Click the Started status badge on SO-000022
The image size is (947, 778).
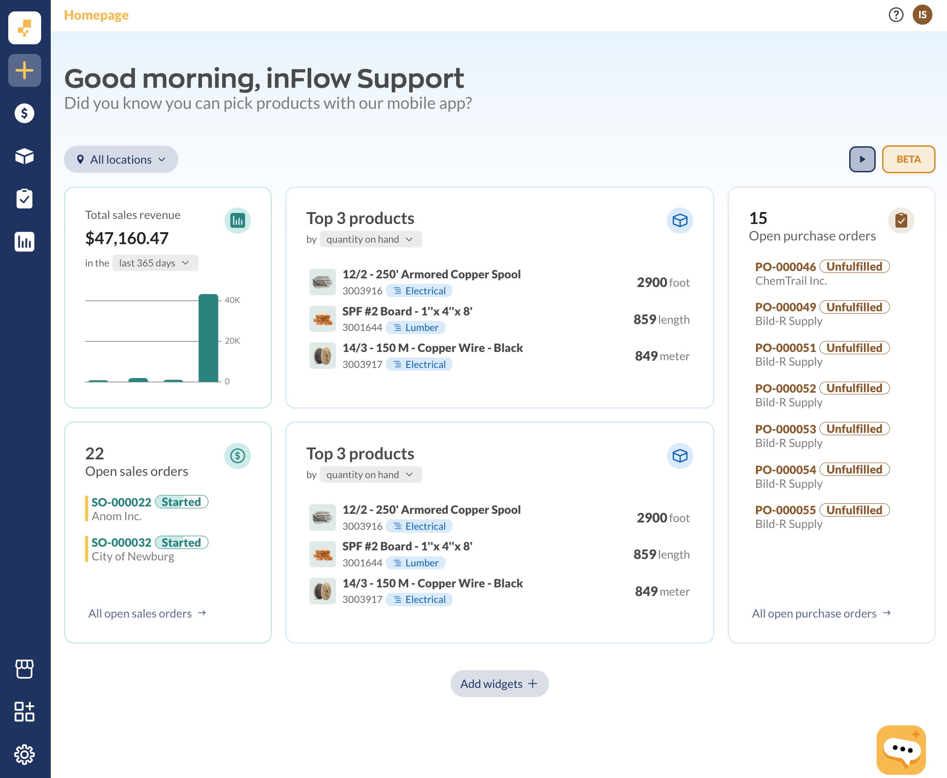click(181, 501)
